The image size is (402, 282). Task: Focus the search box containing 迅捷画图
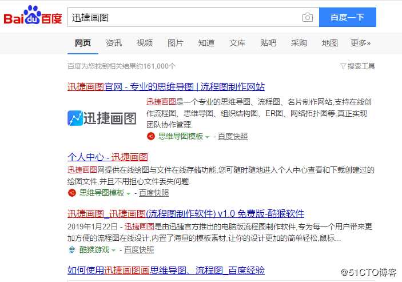coord(193,17)
